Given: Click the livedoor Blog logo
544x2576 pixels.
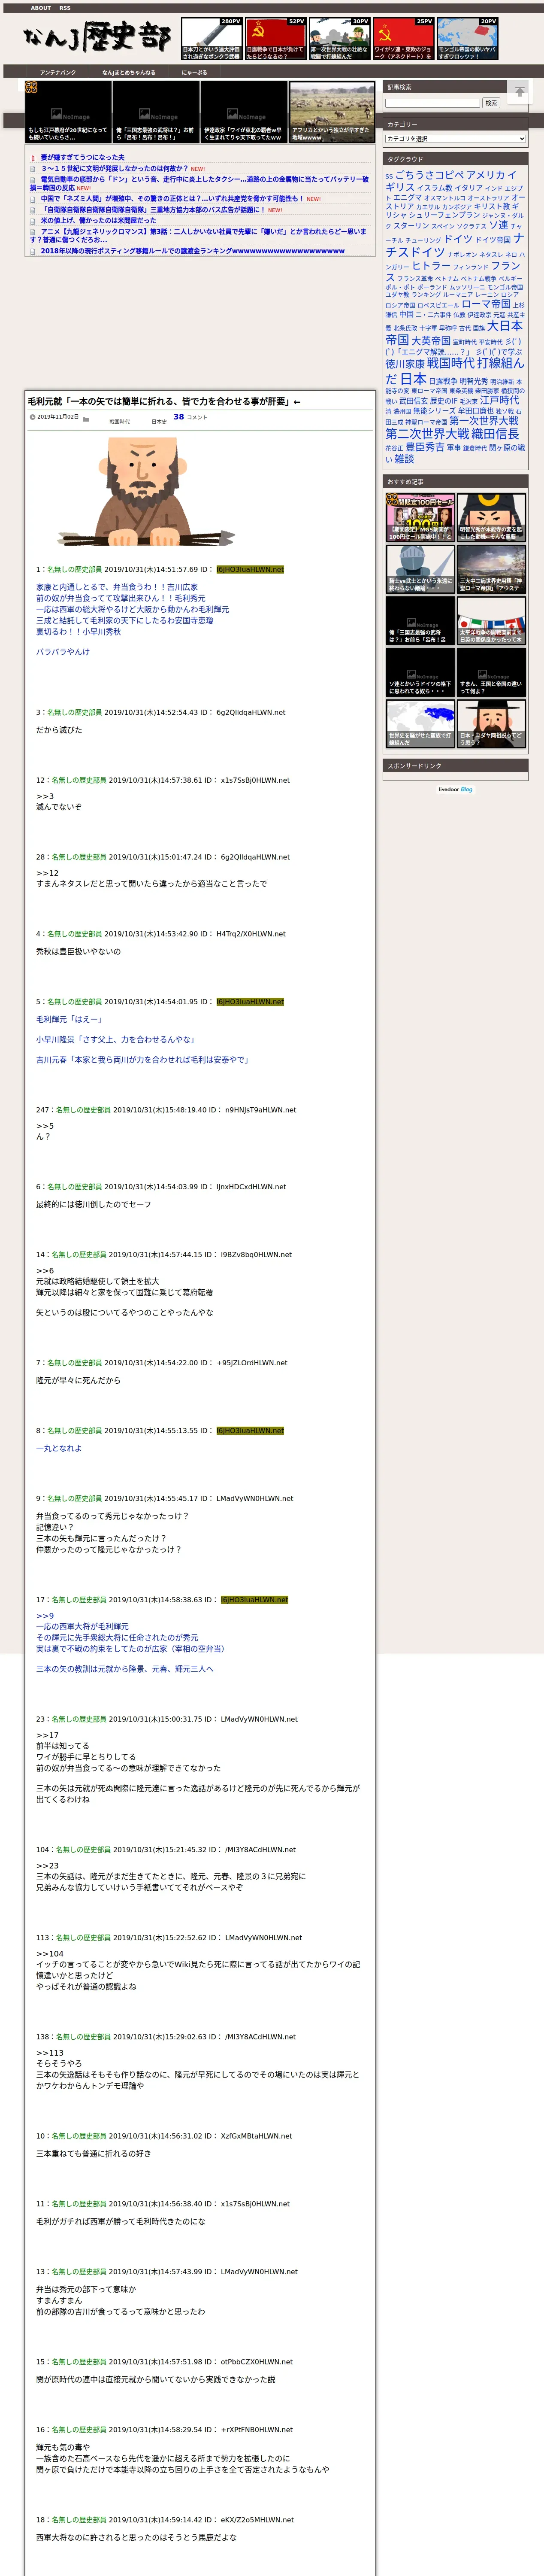Looking at the screenshot, I should [x=456, y=789].
